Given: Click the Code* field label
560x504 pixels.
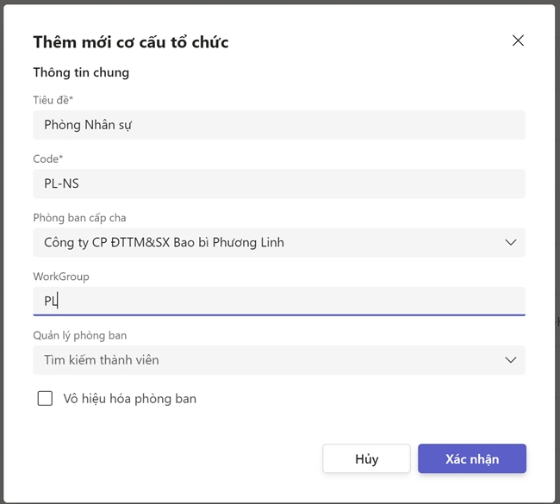Looking at the screenshot, I should coord(48,159).
